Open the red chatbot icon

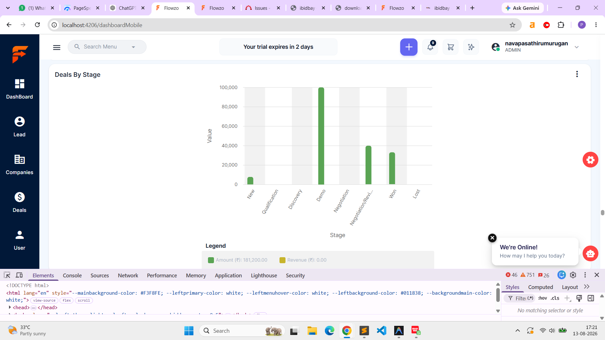(x=591, y=253)
